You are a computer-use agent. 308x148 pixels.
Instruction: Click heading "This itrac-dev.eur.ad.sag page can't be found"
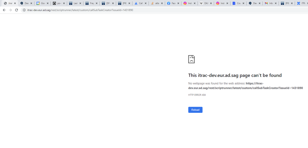click(x=235, y=75)
